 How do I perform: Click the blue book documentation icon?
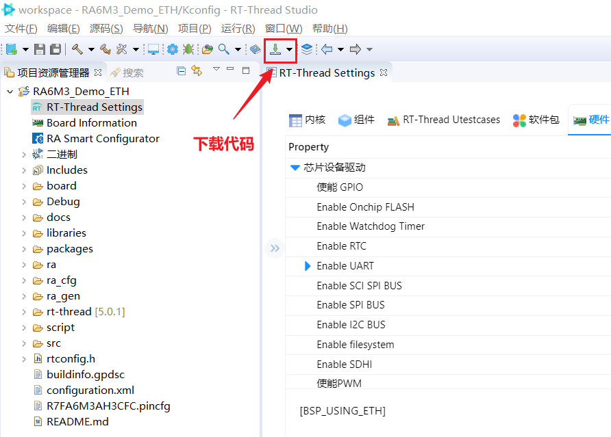click(x=255, y=49)
